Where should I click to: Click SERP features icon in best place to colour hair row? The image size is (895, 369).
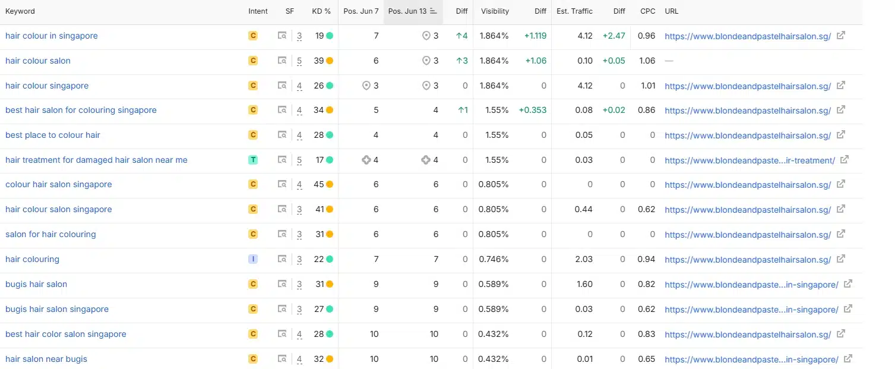(x=282, y=135)
